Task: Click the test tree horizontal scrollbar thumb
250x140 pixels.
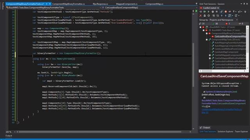Action: pyautogui.click(x=207, y=71)
